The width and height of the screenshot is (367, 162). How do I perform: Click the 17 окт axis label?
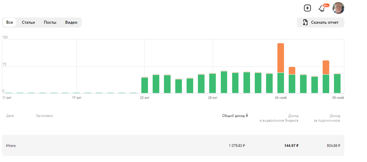click(x=76, y=98)
